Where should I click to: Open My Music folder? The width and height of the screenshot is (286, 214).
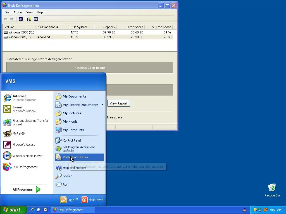coord(79,121)
